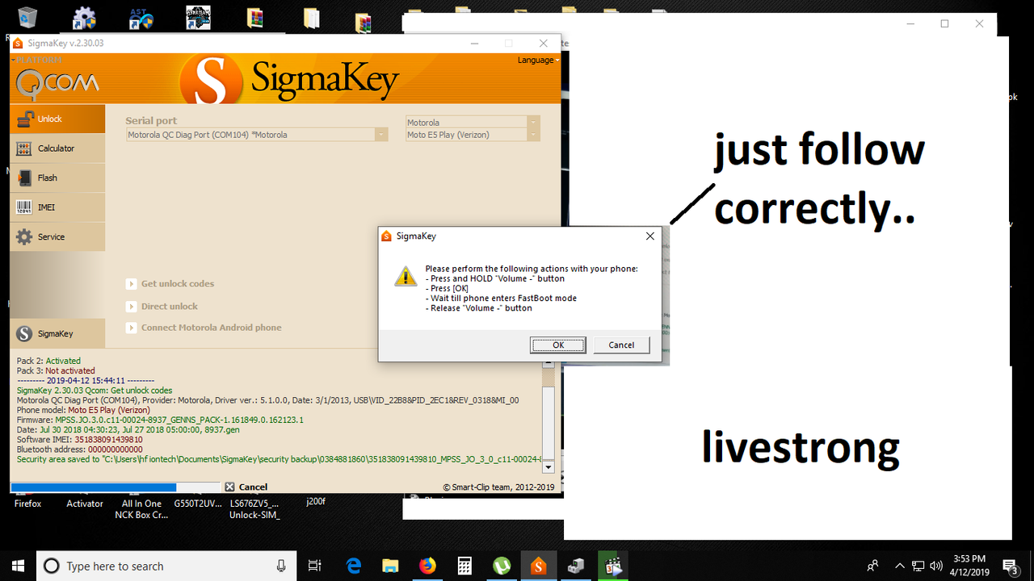Open the serial port dropdown
Screen dimensions: 1034x581
(380, 134)
